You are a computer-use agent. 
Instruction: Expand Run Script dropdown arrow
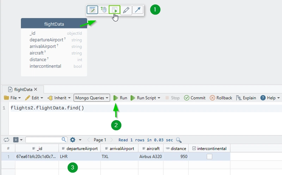click(159, 98)
